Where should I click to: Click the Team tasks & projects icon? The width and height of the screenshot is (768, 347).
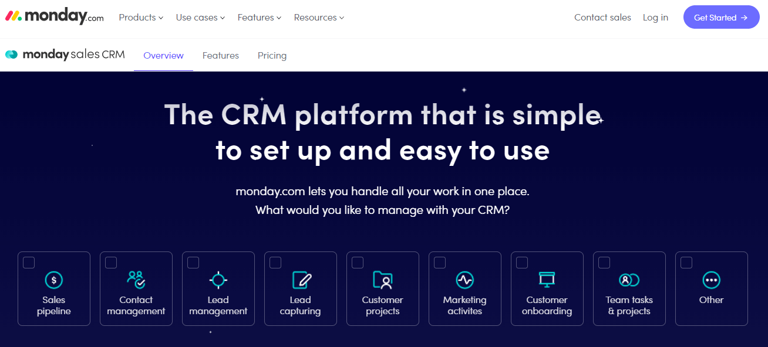click(x=629, y=280)
